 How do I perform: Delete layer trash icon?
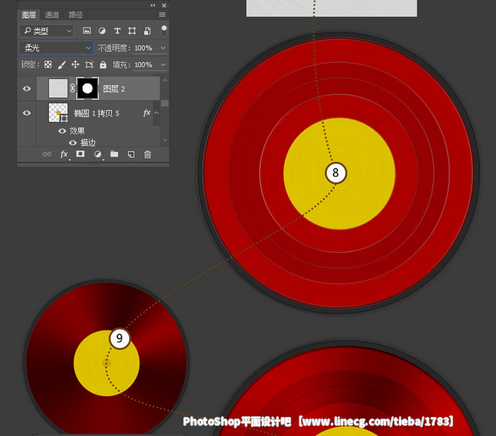tap(147, 154)
